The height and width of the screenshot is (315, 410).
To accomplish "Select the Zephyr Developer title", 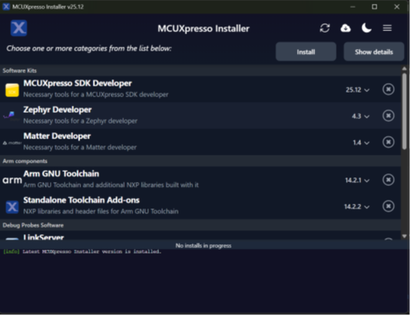I will click(x=57, y=110).
